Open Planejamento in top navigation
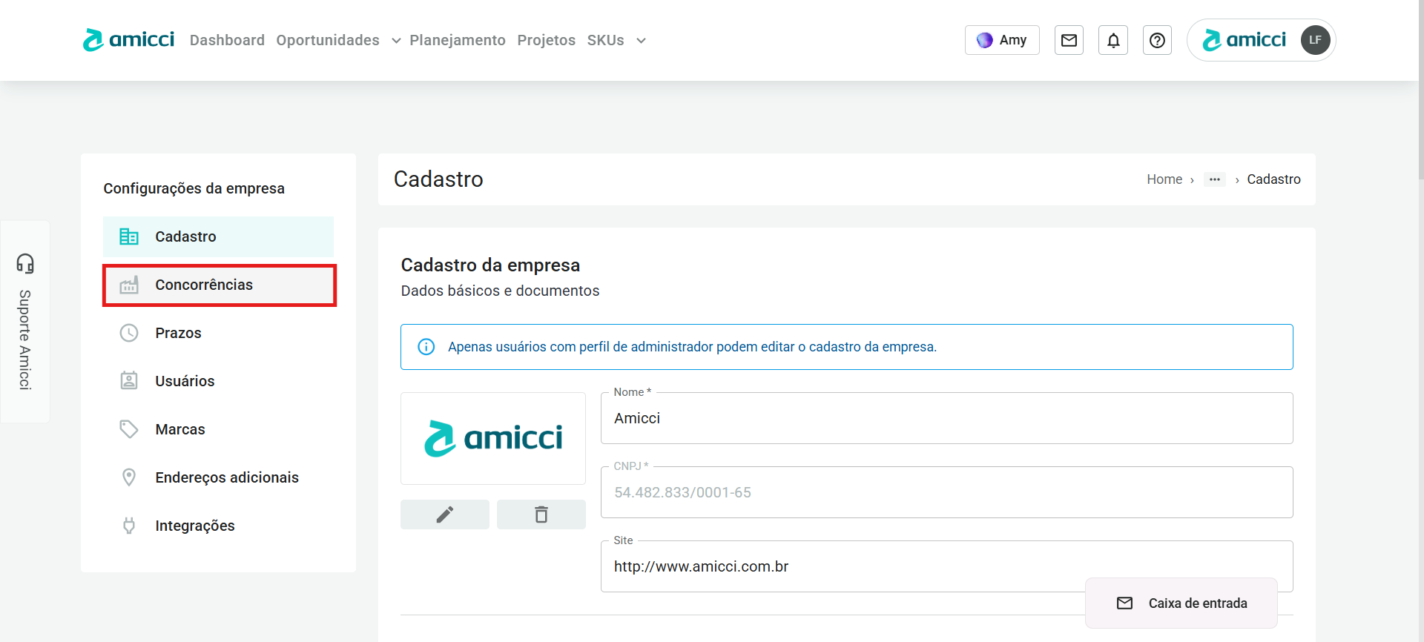The width and height of the screenshot is (1424, 642). tap(457, 40)
